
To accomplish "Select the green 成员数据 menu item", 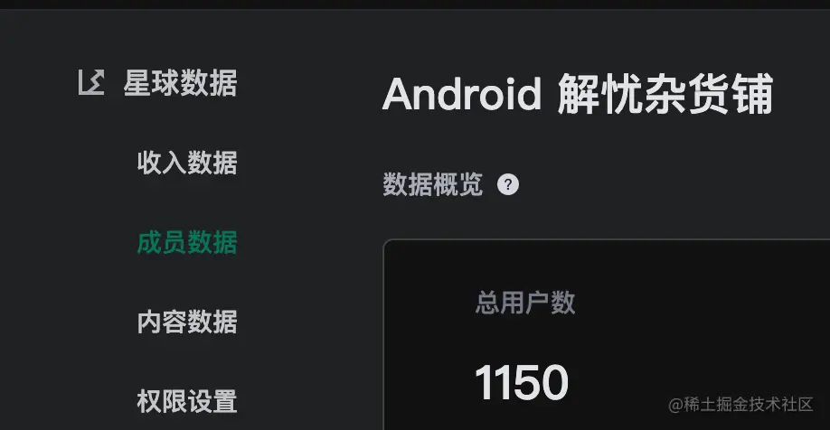I will [x=187, y=242].
